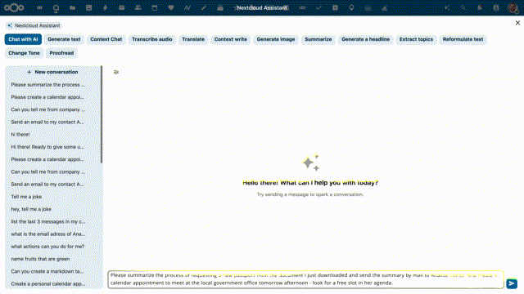Open the search magnifier in header

(463, 7)
